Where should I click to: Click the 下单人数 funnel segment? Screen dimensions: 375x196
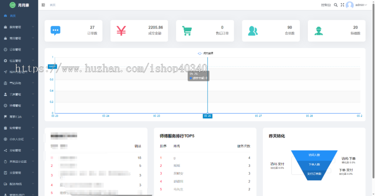[314, 164]
